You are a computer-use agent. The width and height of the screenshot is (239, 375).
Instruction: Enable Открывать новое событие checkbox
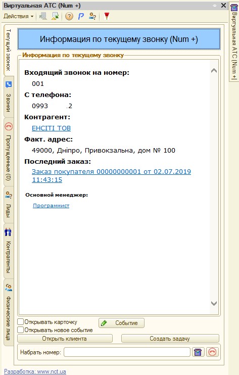point(21,330)
